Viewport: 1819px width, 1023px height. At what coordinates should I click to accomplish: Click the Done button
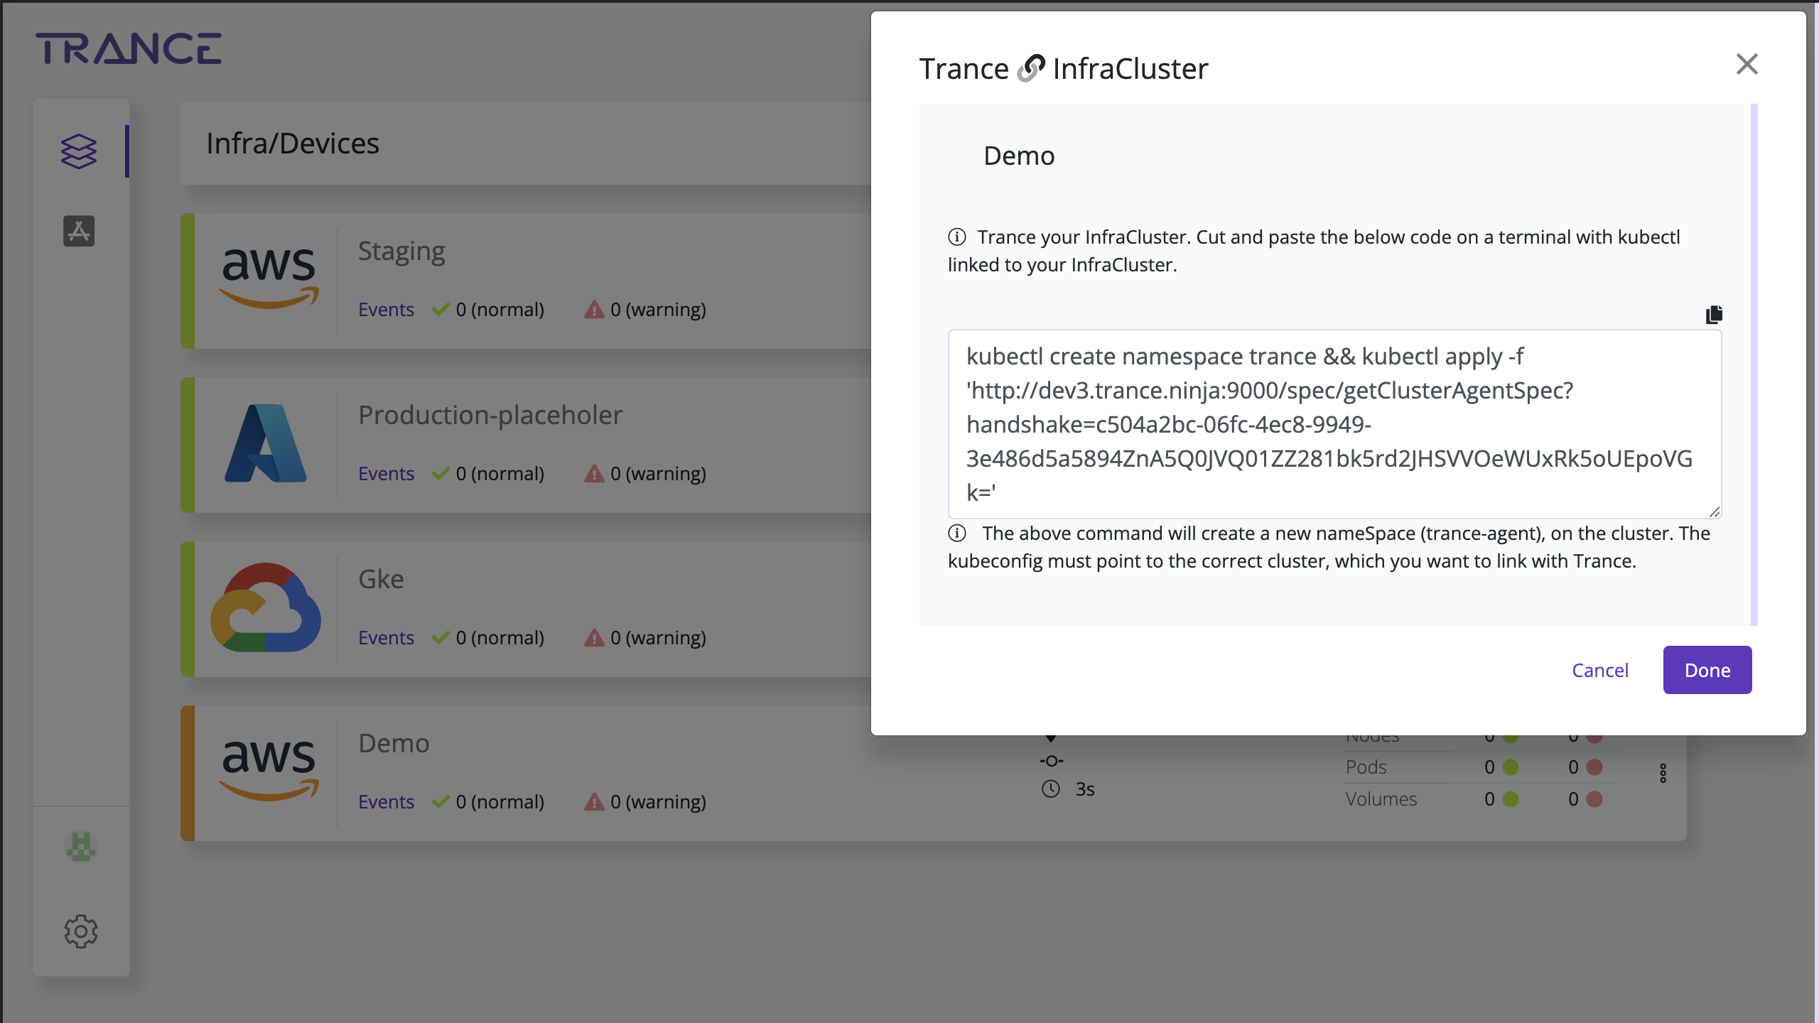[x=1707, y=670]
